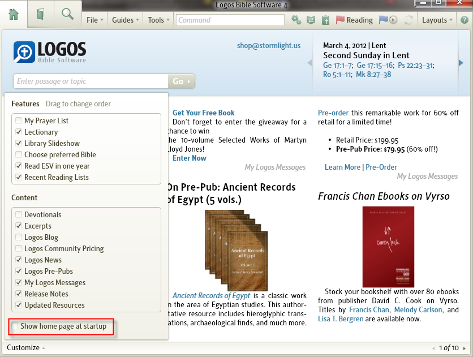Click the Logos Bible Software logo
The image size is (473, 357).
[50, 52]
